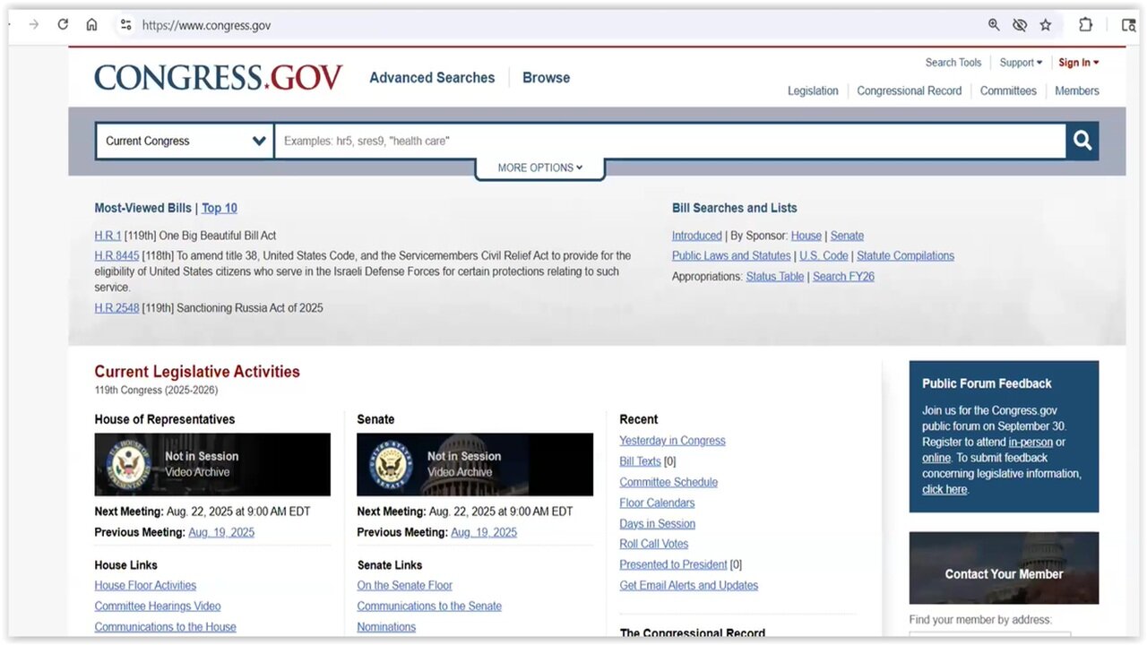The height and width of the screenshot is (645, 1147).
Task: Click the address bar URL
Action: [206, 25]
